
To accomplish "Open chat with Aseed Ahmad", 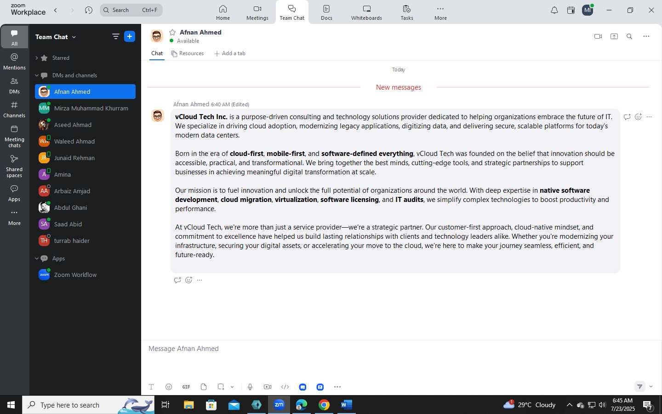I will point(85,125).
